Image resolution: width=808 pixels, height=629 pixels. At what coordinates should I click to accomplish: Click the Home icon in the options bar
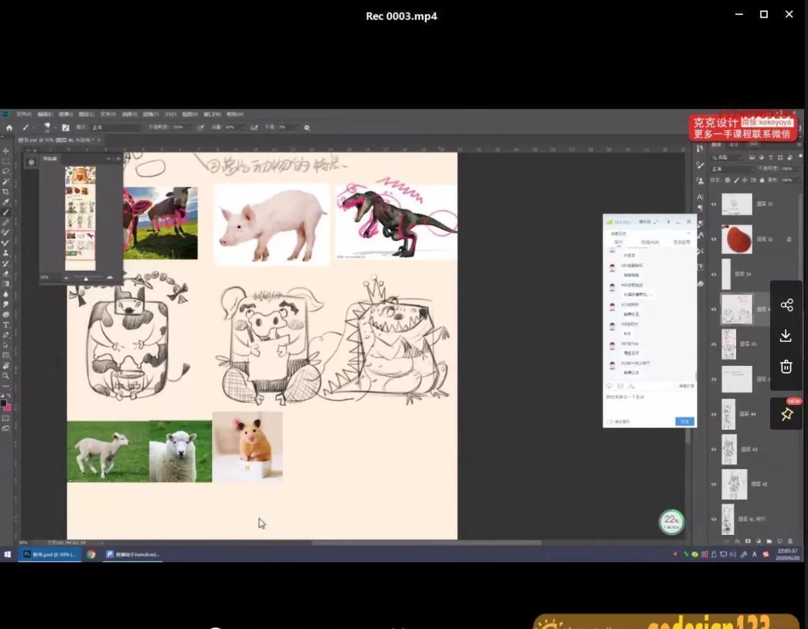(9, 127)
